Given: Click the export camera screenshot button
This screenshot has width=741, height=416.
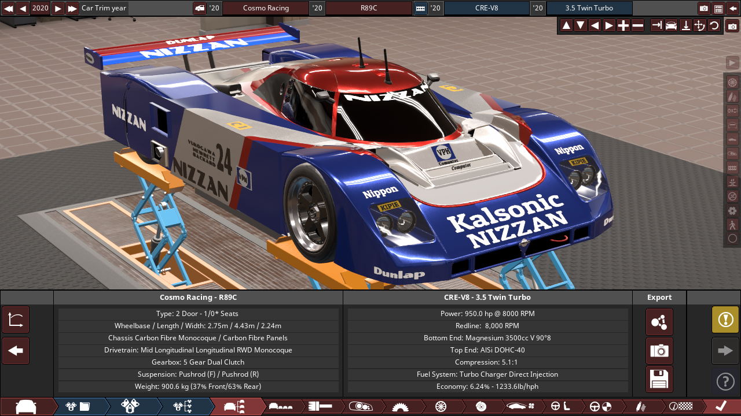Looking at the screenshot, I should [659, 351].
